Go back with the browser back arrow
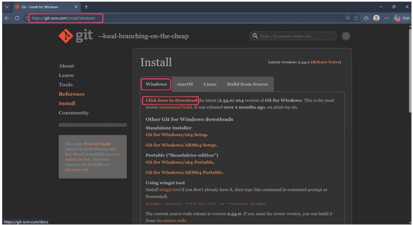 [7, 18]
